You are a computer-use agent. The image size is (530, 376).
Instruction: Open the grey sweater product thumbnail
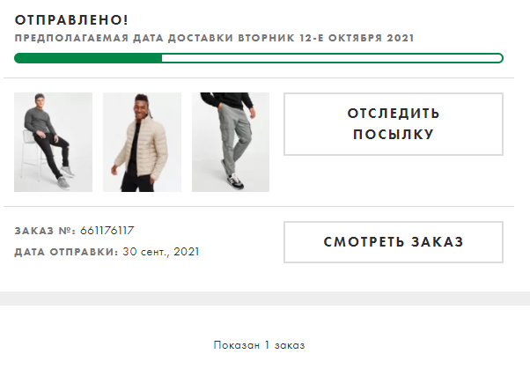pyautogui.click(x=53, y=142)
